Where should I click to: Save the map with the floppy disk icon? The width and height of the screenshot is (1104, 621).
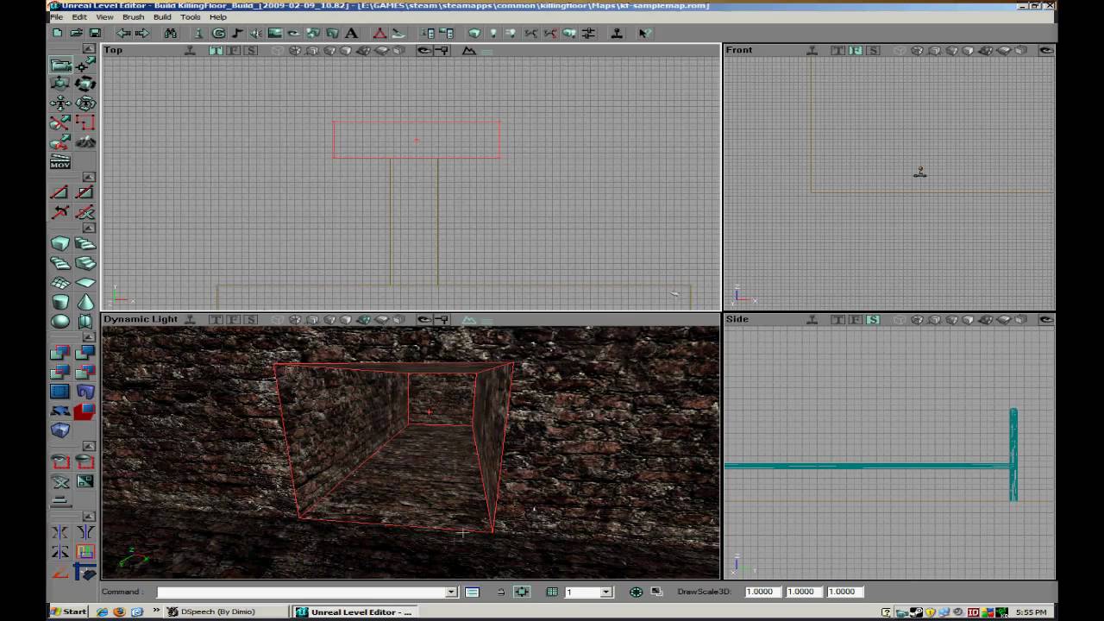click(95, 33)
